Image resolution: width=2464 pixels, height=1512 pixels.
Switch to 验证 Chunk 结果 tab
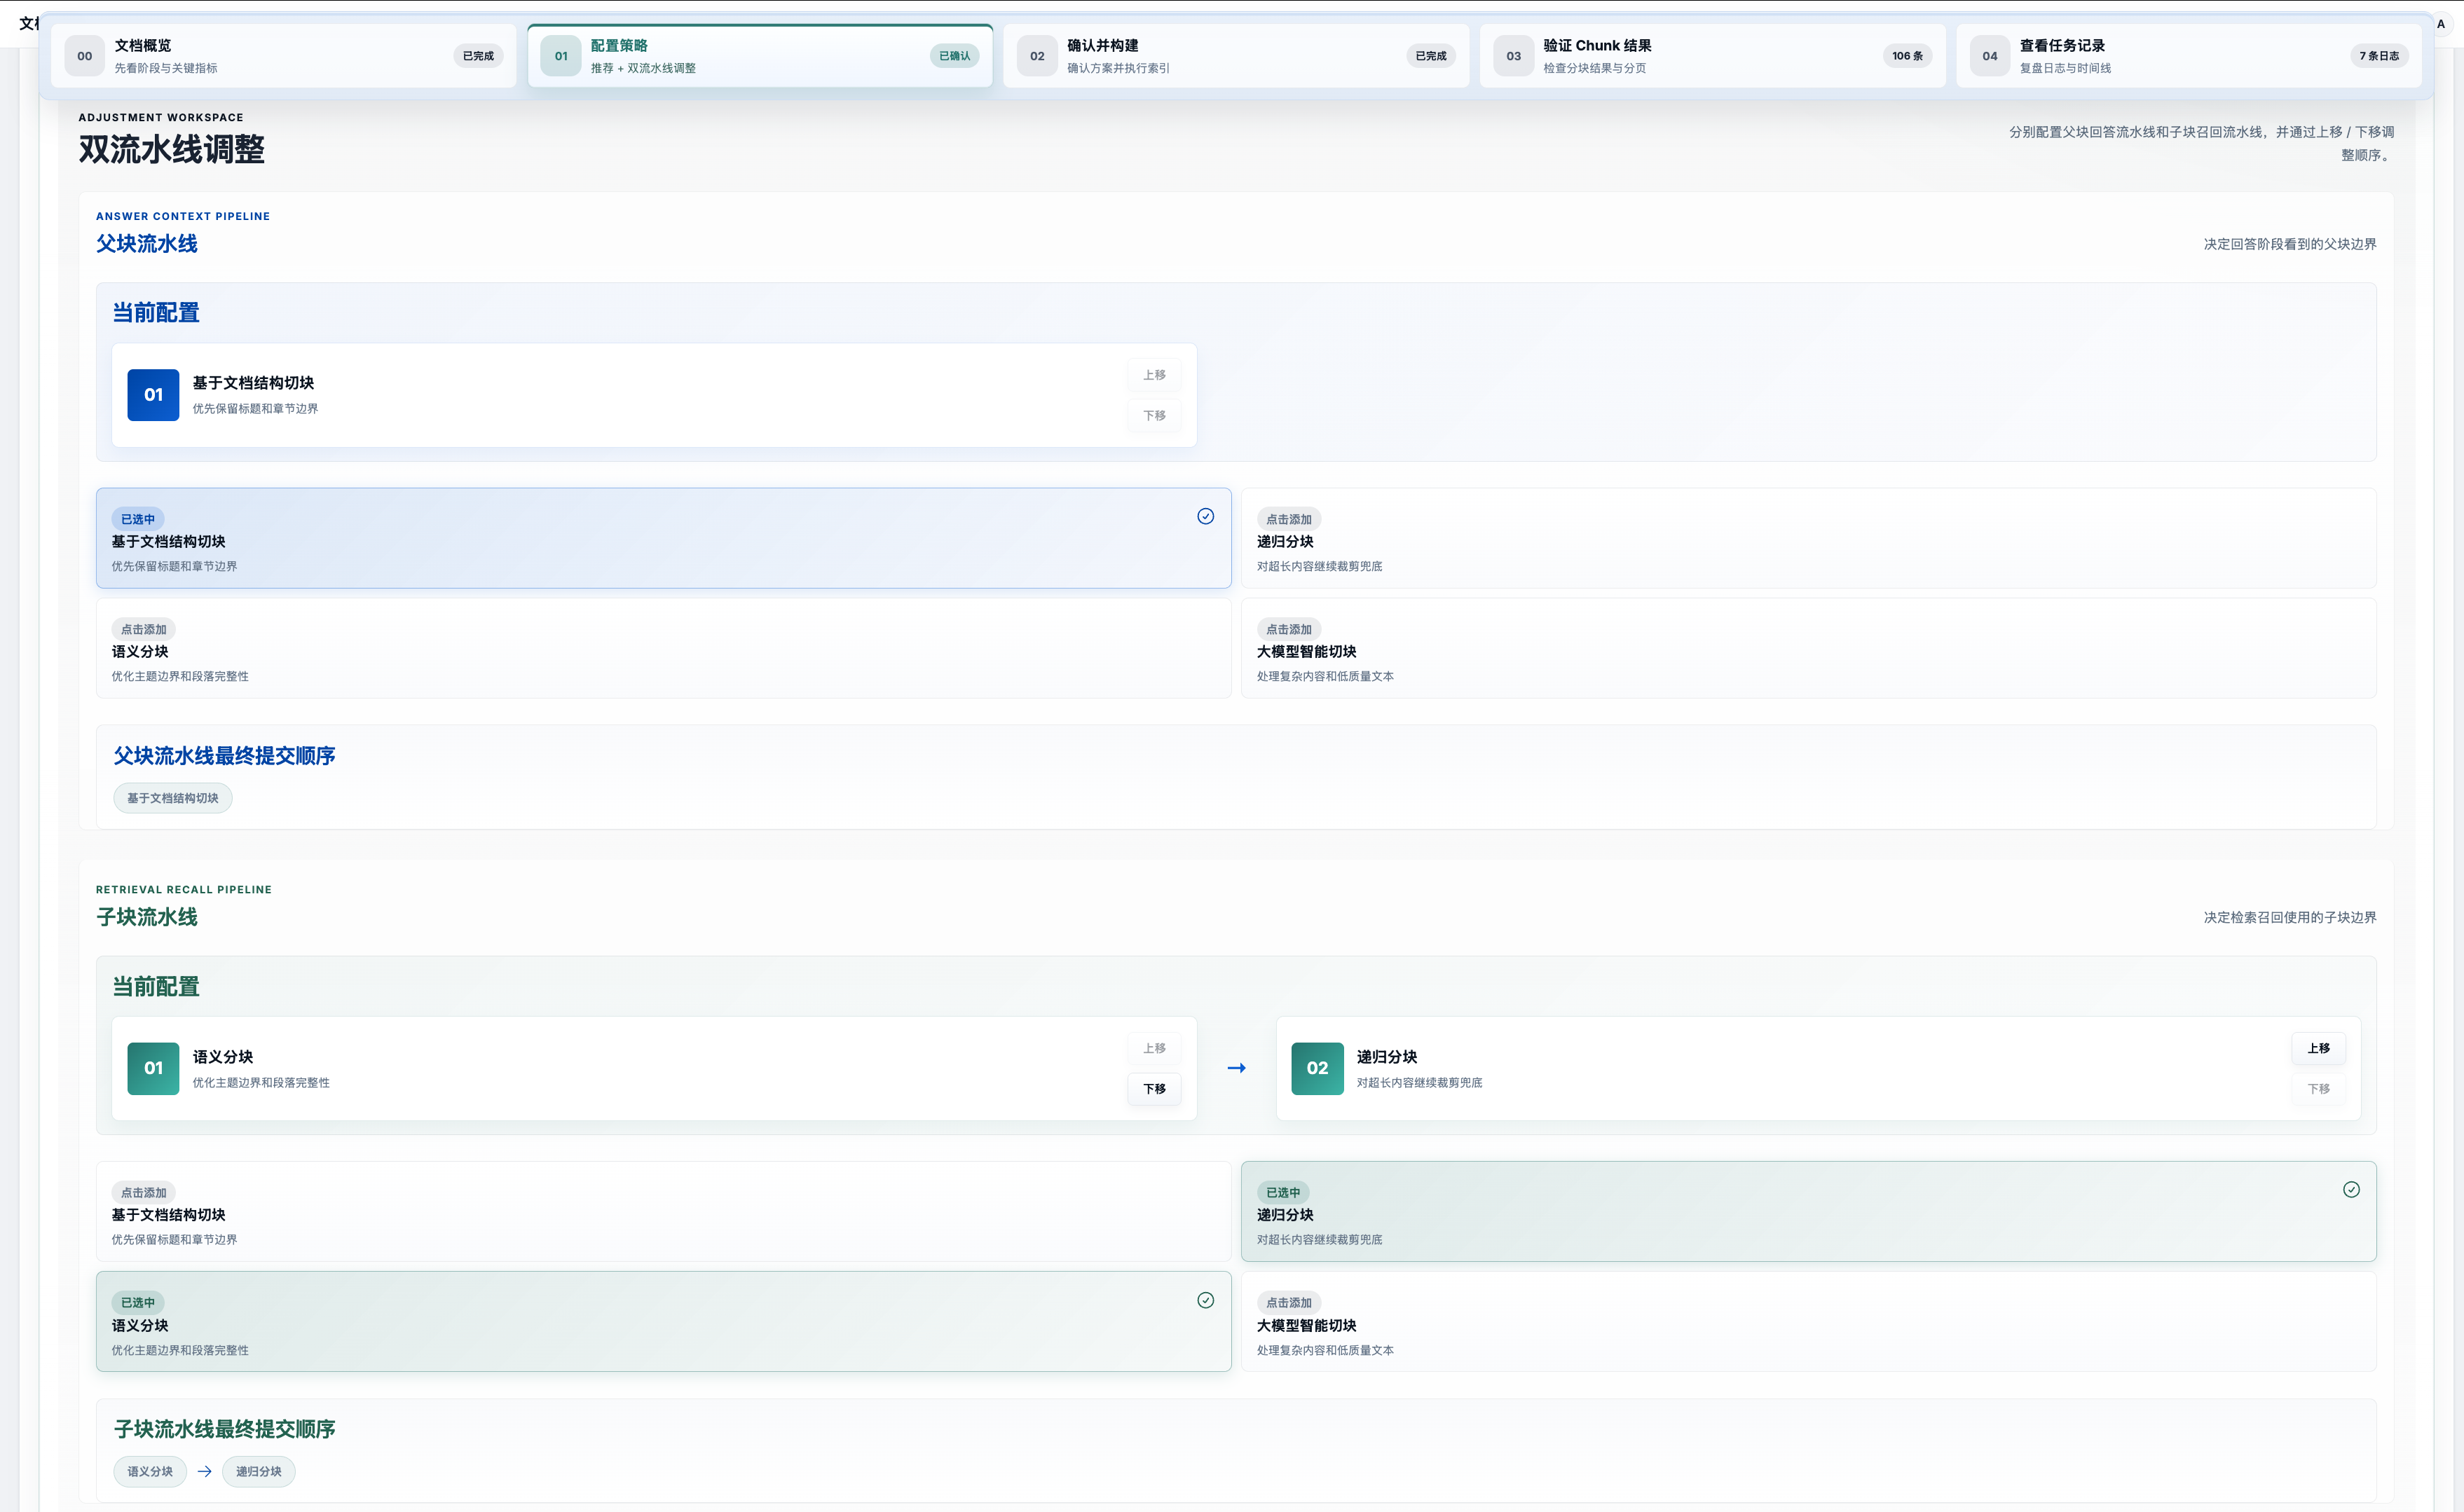coord(1711,56)
